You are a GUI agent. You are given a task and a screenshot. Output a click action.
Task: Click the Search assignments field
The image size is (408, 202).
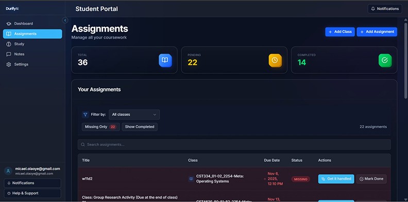point(234,144)
